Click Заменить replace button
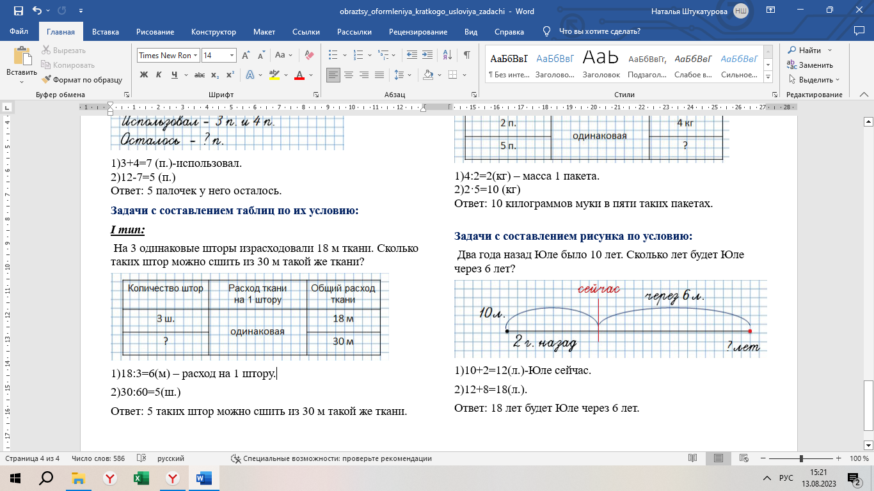This screenshot has width=874, height=491. 809,65
